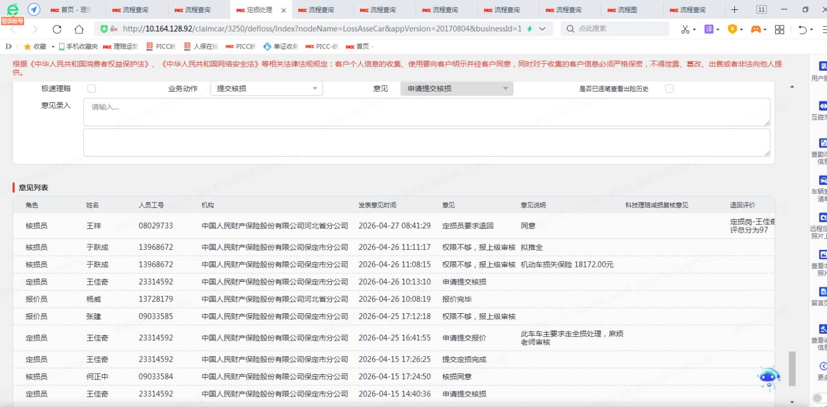This screenshot has width=827, height=407.
Task: Click the blue navigation compass icon
Action: coord(34,10)
